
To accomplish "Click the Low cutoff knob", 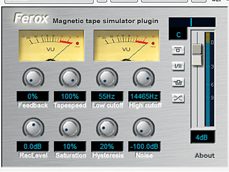I will click(x=107, y=78).
